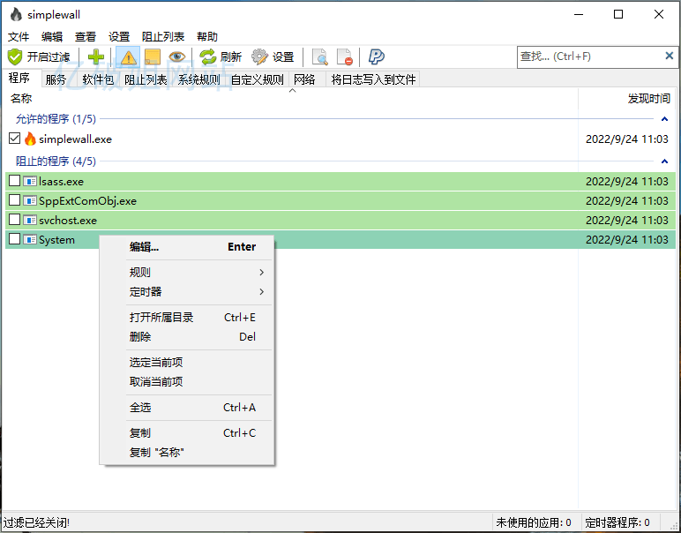This screenshot has height=533, width=681.
Task: Click the svchost.exe program icon
Action: click(x=30, y=221)
